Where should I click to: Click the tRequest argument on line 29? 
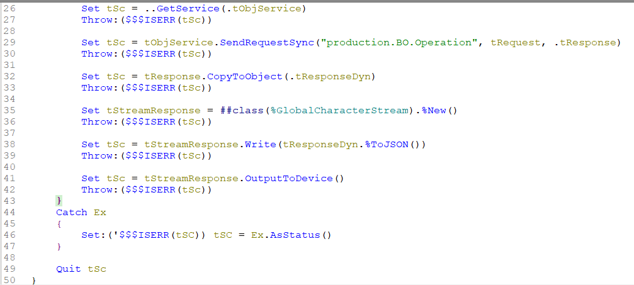[x=516, y=42]
